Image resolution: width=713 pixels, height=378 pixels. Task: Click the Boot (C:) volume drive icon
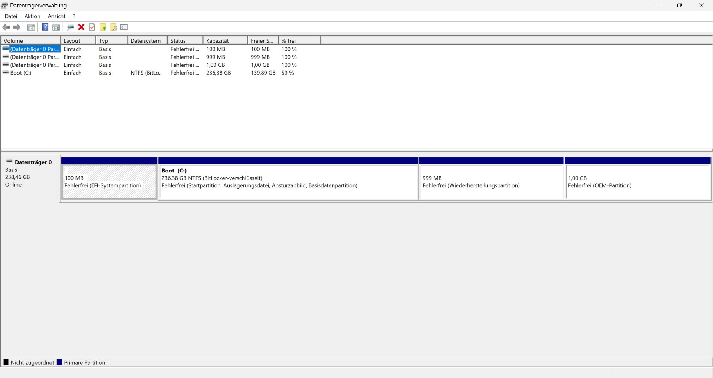[x=6, y=73]
